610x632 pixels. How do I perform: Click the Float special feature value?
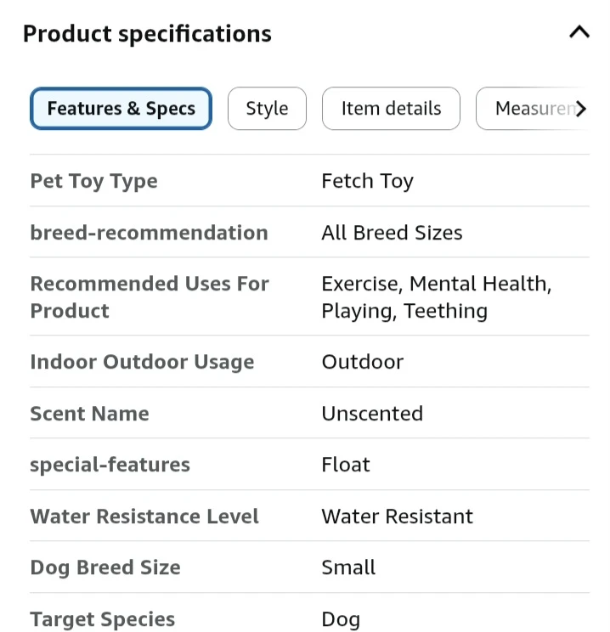345,465
